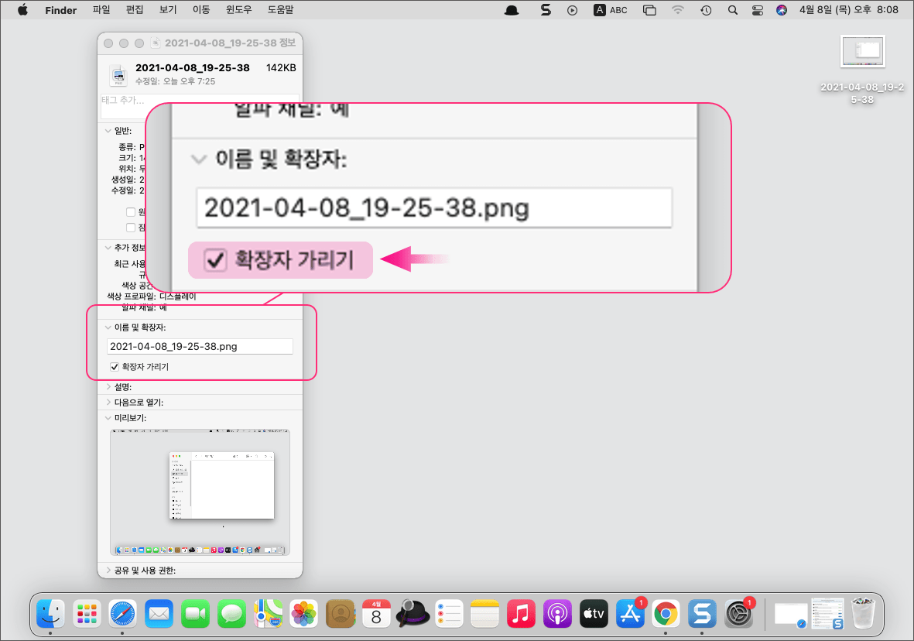This screenshot has height=641, width=914.
Task: Open the Wi-Fi status menu
Action: click(x=678, y=9)
